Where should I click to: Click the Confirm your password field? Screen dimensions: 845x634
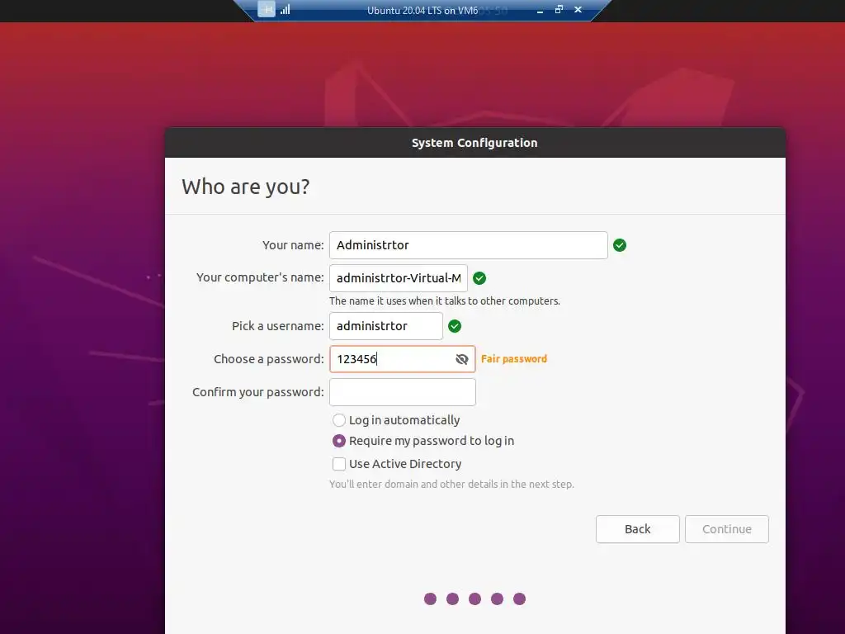click(x=403, y=392)
